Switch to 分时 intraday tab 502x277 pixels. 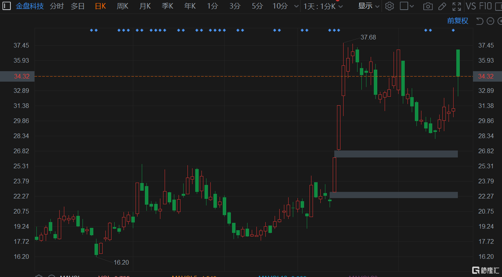(57, 6)
